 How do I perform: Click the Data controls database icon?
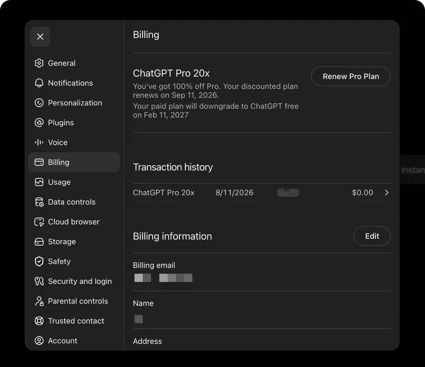pos(39,202)
